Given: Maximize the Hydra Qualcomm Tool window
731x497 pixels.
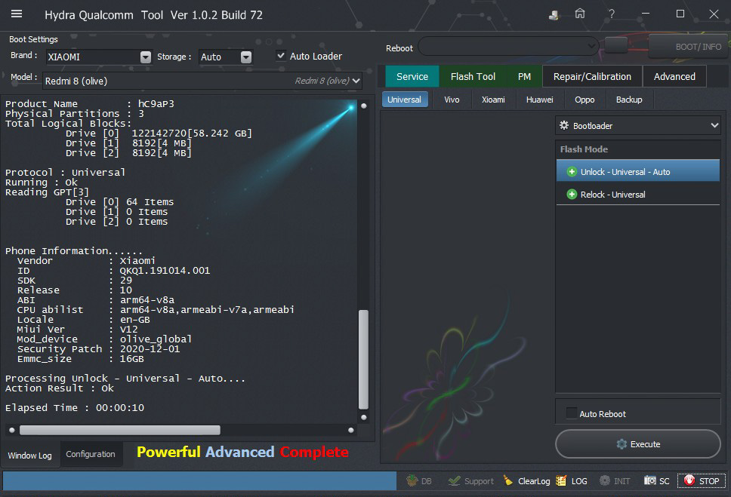Looking at the screenshot, I should (680, 14).
